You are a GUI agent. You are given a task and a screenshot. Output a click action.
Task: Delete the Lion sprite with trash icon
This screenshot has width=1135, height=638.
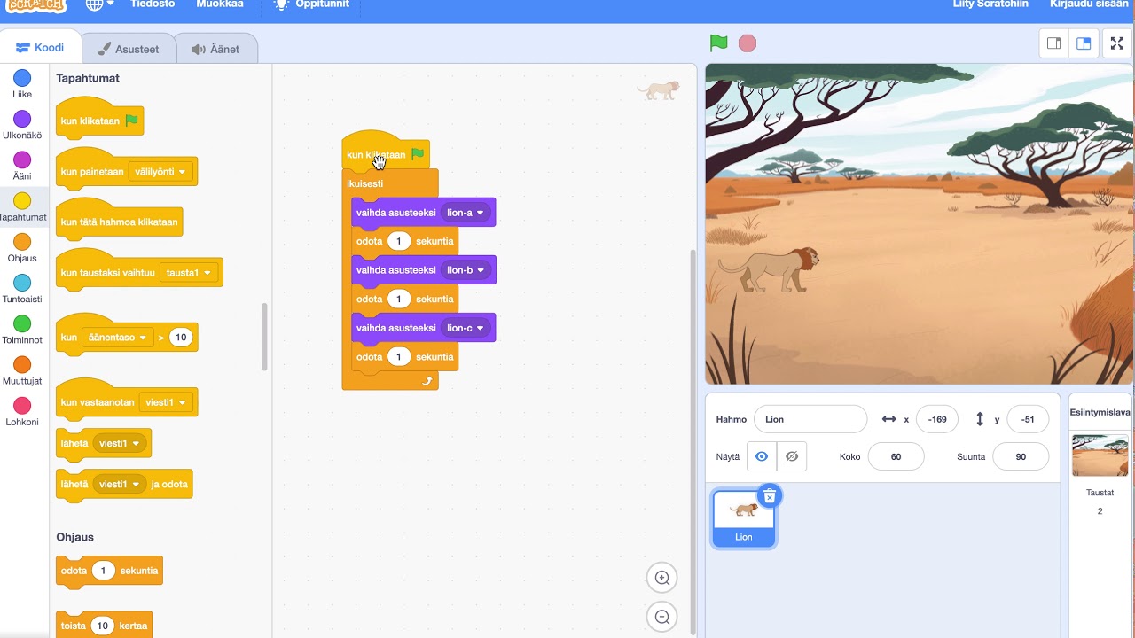770,496
